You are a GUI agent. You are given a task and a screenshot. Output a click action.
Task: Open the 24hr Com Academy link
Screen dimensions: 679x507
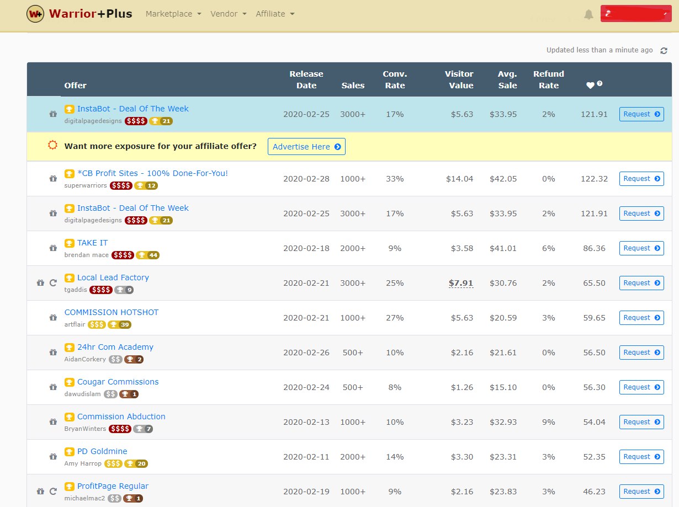coord(115,347)
